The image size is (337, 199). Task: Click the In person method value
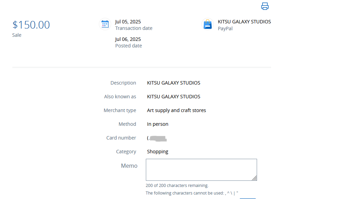click(x=158, y=124)
